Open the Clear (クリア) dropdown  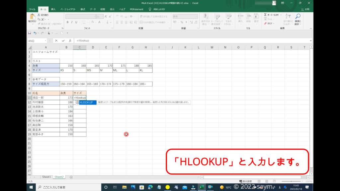269,24
